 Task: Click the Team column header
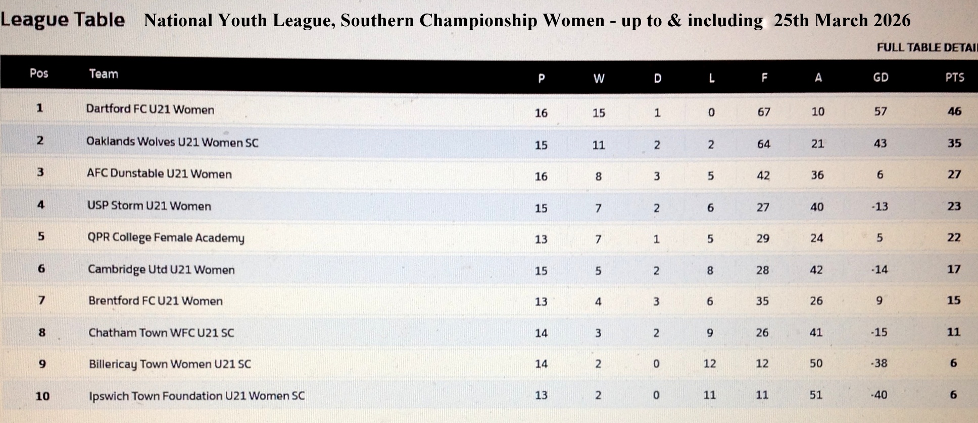click(104, 74)
